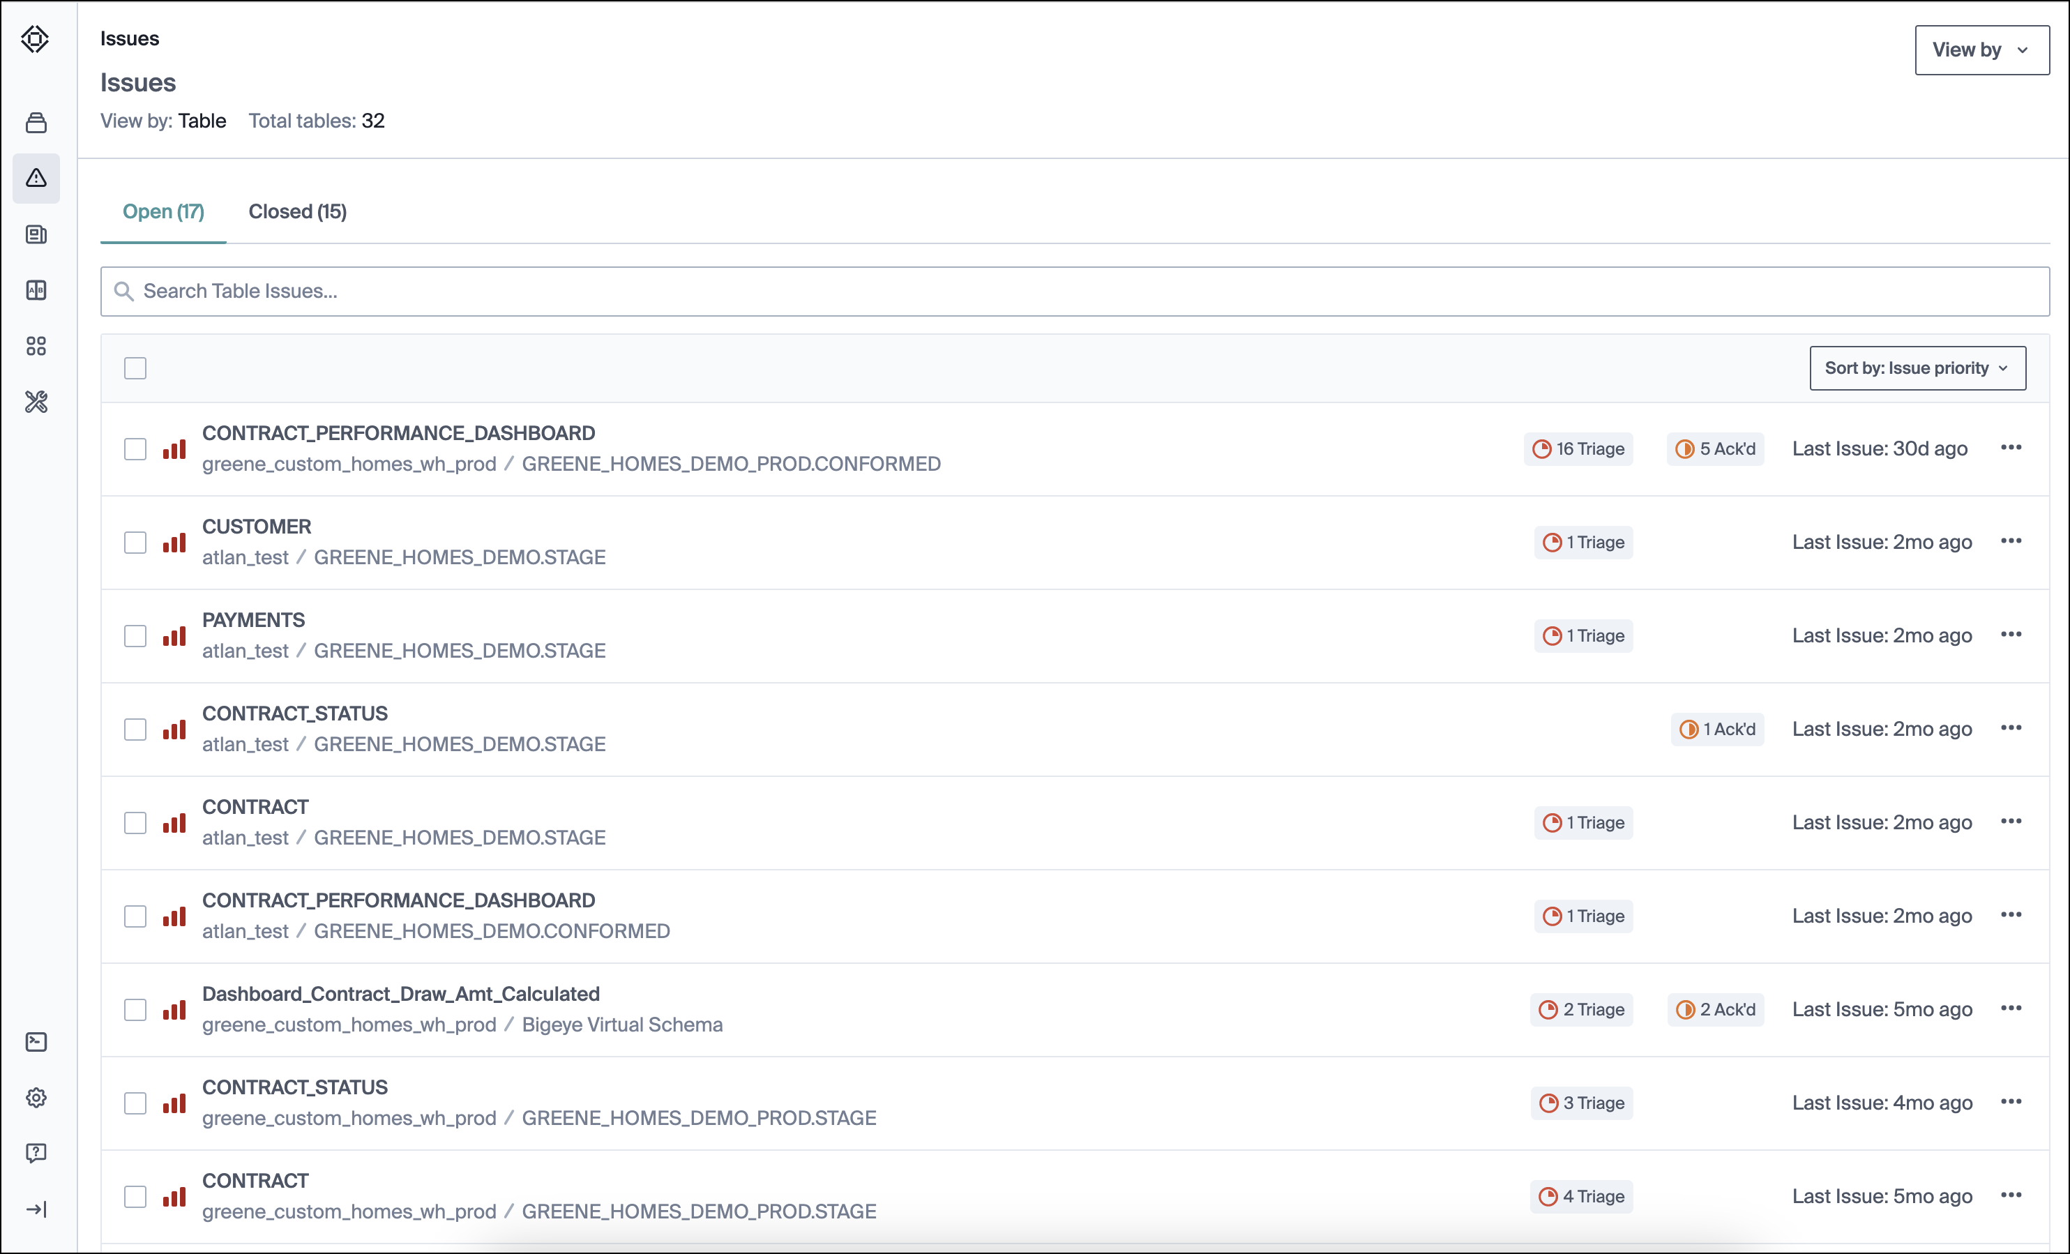Toggle the select-all checkbox in table header
Viewport: 2070px width, 1254px height.
[135, 368]
